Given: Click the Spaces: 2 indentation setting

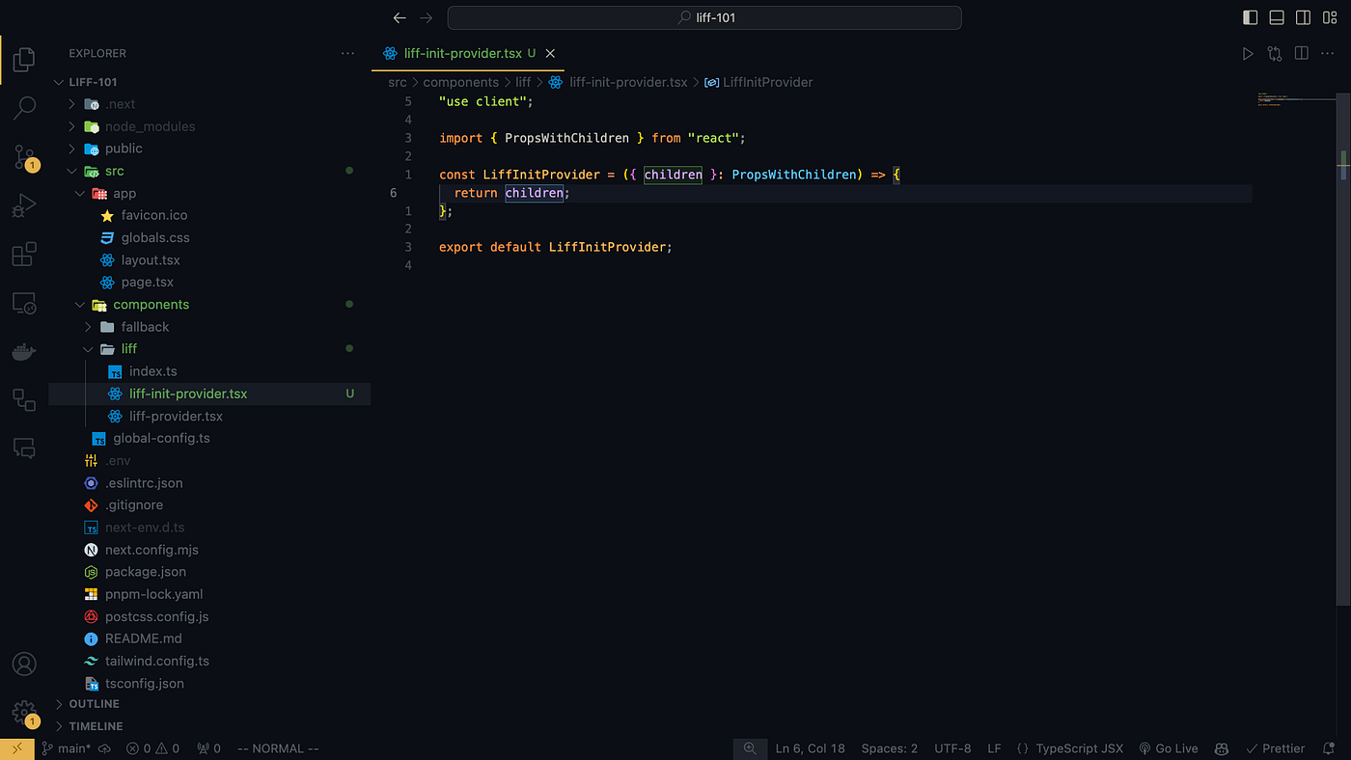Looking at the screenshot, I should [x=890, y=748].
